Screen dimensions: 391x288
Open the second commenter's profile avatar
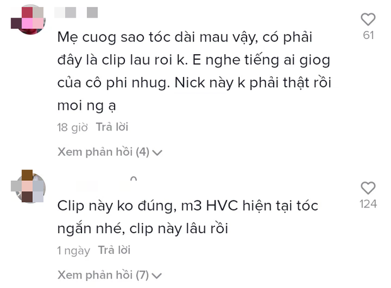pyautogui.click(x=28, y=187)
